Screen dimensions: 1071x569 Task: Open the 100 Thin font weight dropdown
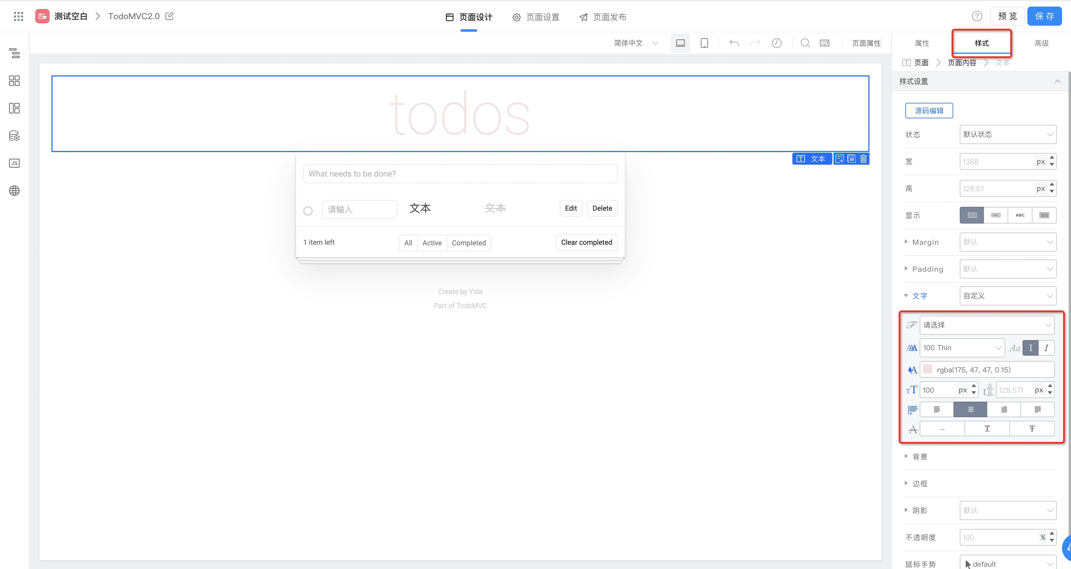tap(962, 348)
